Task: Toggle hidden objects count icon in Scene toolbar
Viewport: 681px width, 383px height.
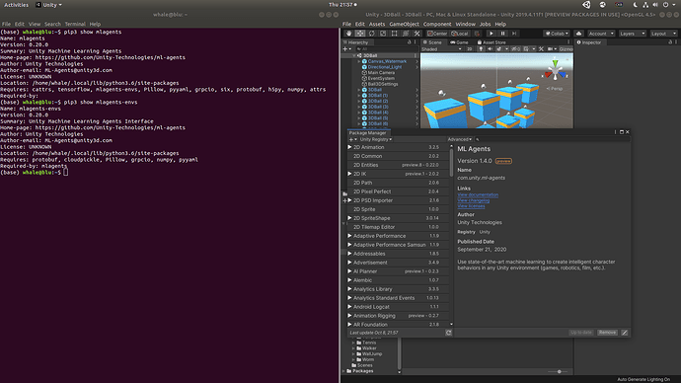Action: [515, 49]
